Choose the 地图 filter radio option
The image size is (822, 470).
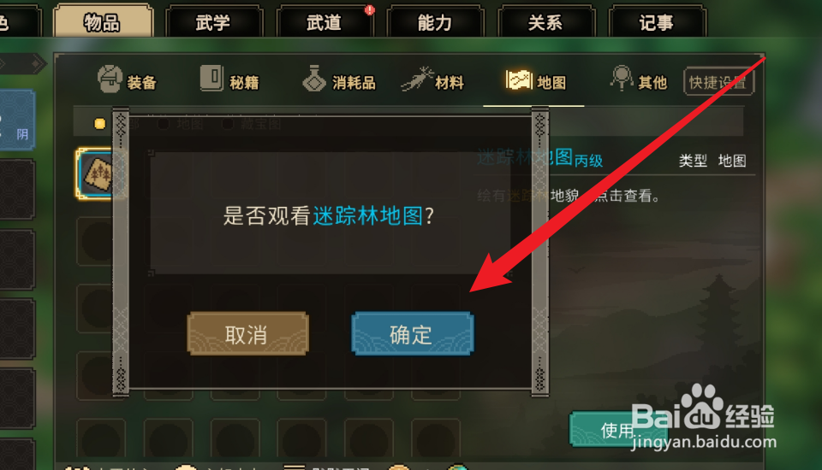click(x=164, y=124)
